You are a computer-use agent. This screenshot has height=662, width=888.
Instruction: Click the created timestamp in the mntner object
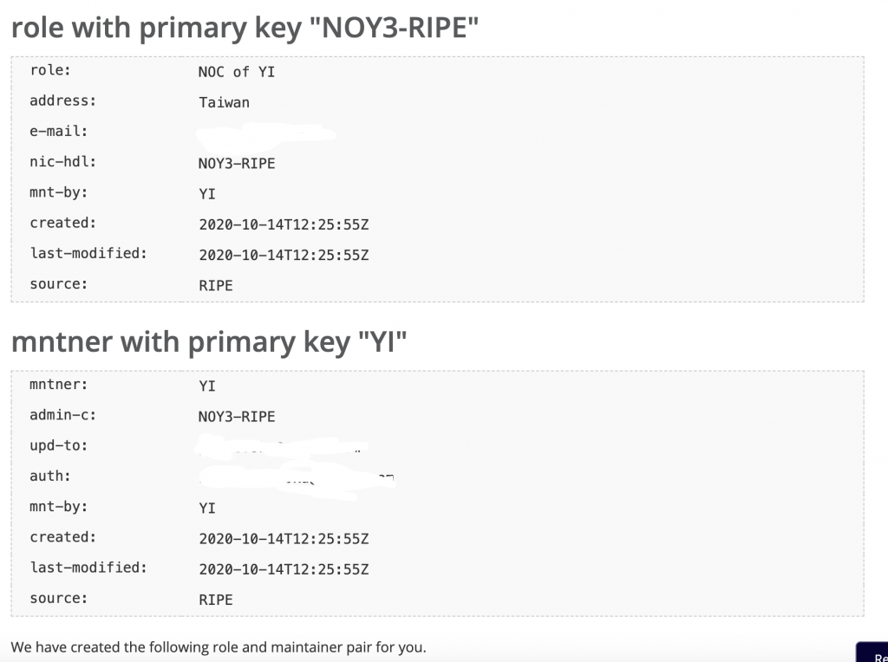tap(284, 539)
